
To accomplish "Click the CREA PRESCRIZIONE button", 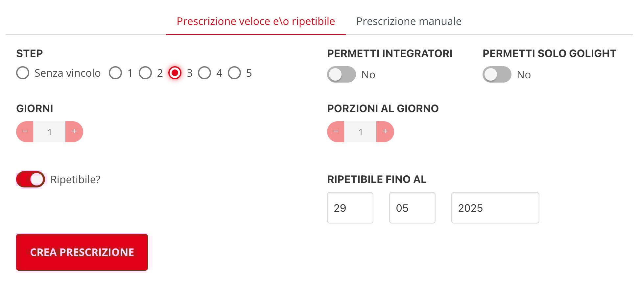I will [x=82, y=252].
